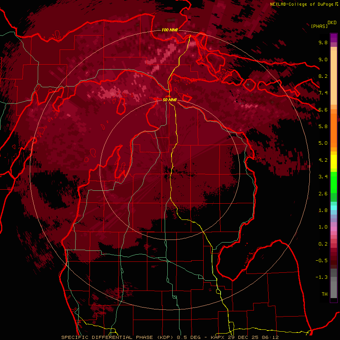Click the 100 NMI range ring label
Image resolution: width=340 pixels, height=340 pixels.
coord(170,30)
